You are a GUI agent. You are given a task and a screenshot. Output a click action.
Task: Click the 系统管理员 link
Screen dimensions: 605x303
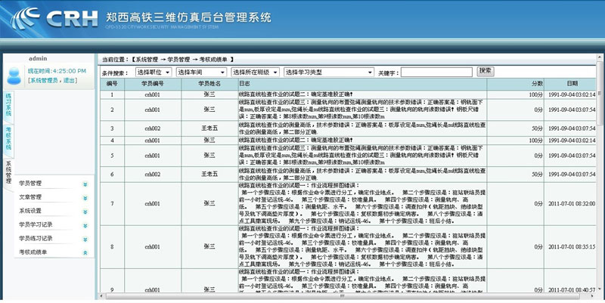(x=44, y=80)
